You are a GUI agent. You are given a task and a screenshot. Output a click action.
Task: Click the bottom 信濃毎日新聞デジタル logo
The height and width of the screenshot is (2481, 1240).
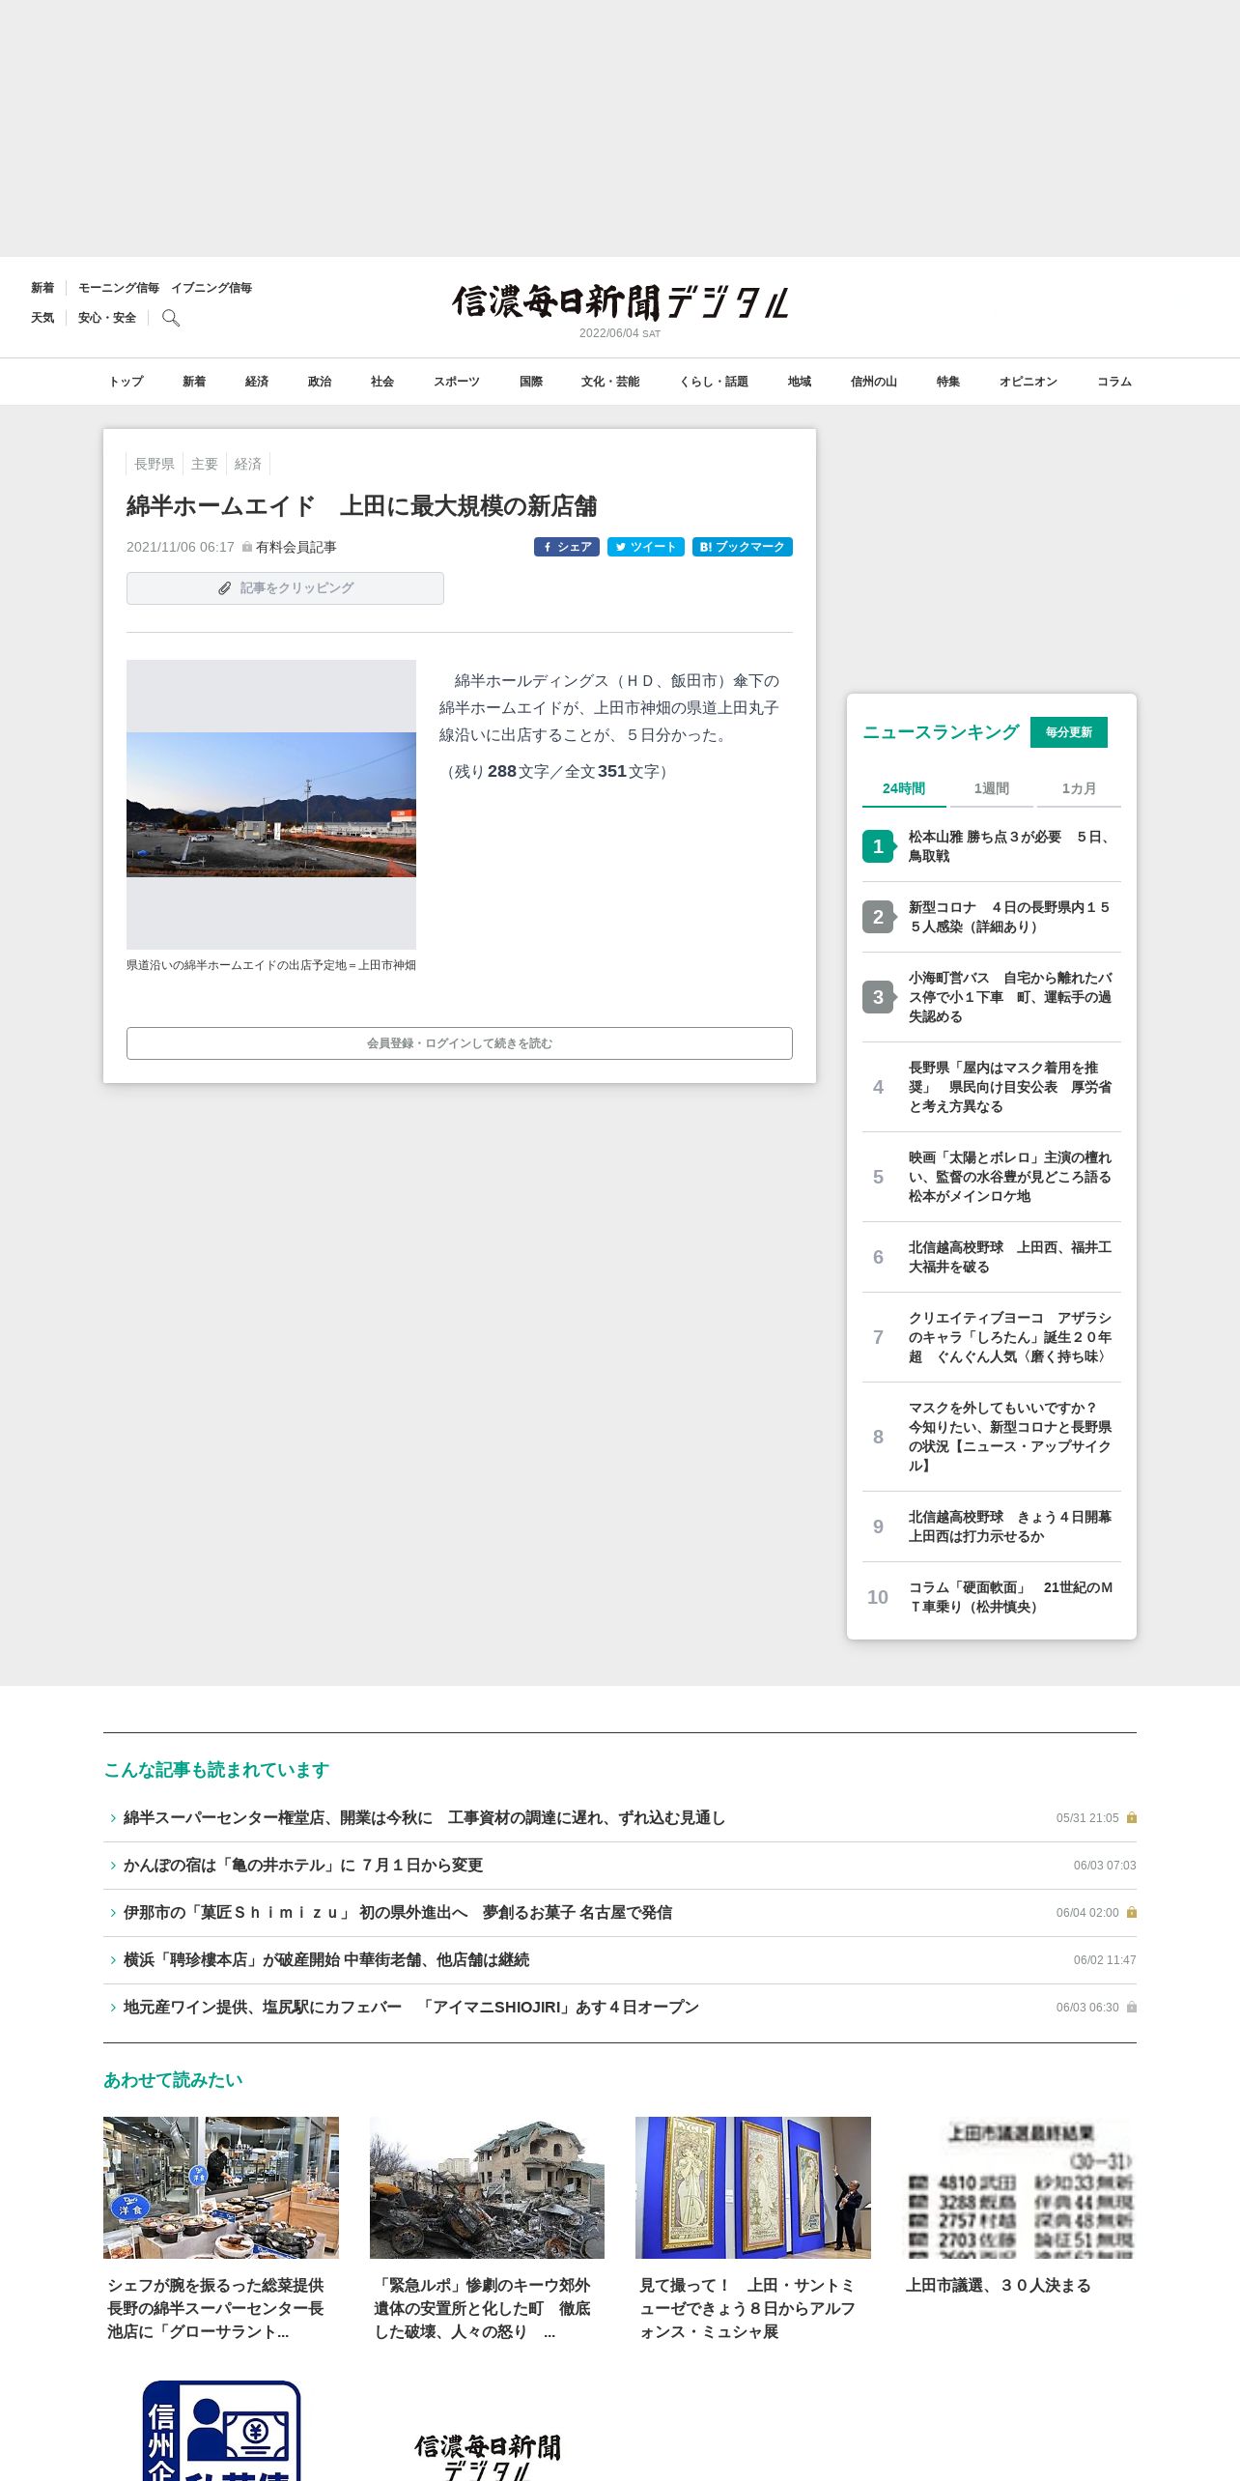click(487, 2457)
